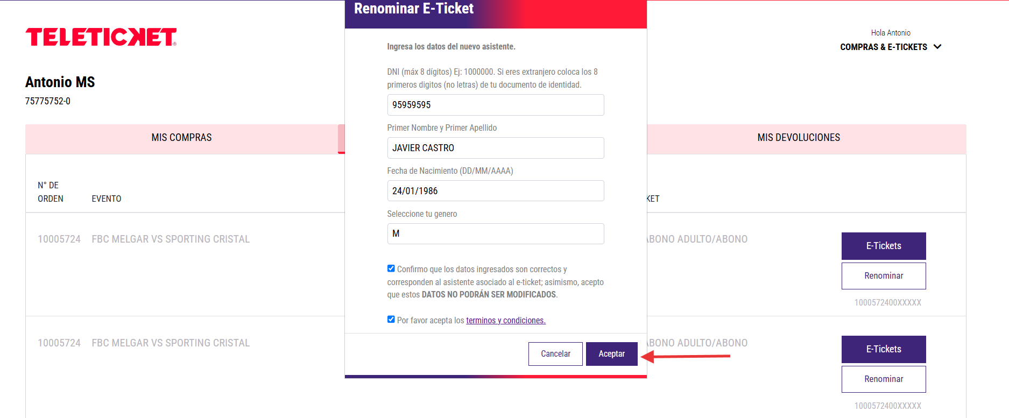Open E-Tickets for the first order
Screen dimensions: 1009x418
884,246
